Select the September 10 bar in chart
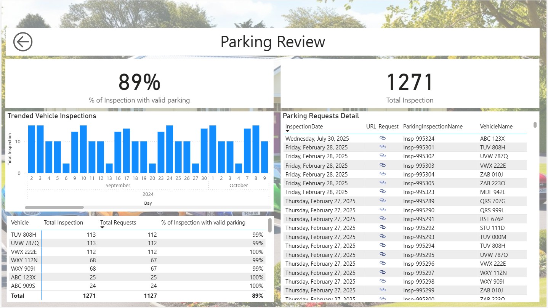 [x=83, y=149]
